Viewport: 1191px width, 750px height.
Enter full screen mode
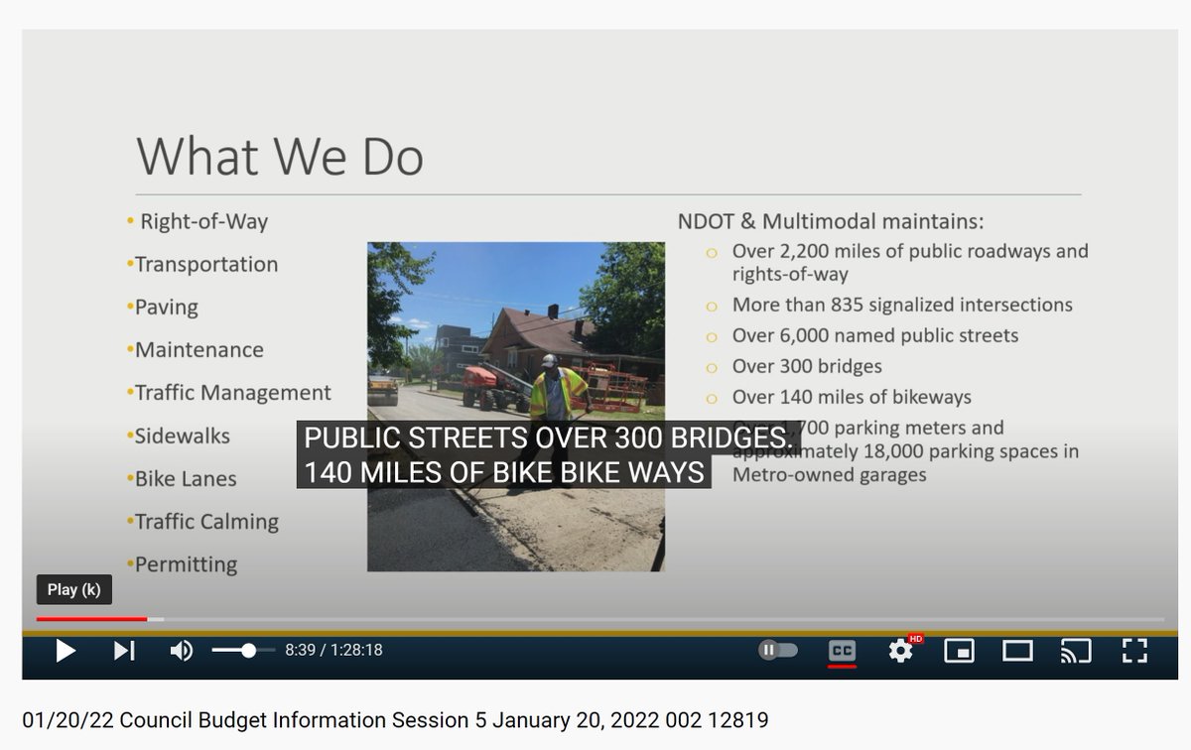click(1134, 651)
